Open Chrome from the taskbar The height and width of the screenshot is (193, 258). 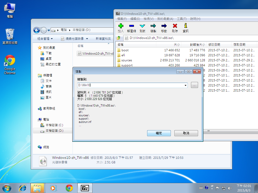(x=69, y=188)
